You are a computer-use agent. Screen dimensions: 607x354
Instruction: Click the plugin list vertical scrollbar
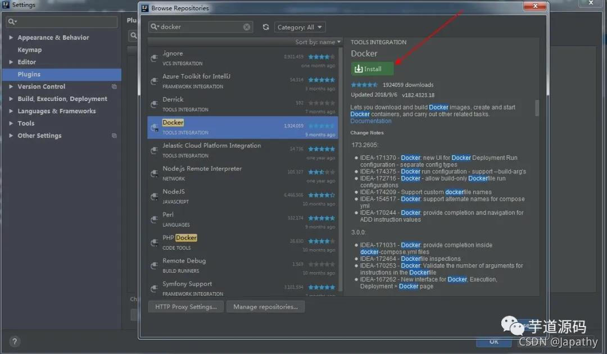[x=341, y=169]
